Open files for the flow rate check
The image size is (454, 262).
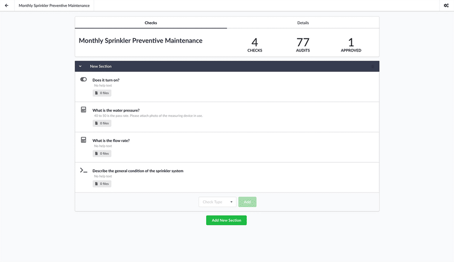point(102,154)
